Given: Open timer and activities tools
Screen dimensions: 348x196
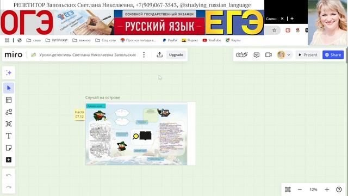Looking at the screenshot, I should pos(241,54).
